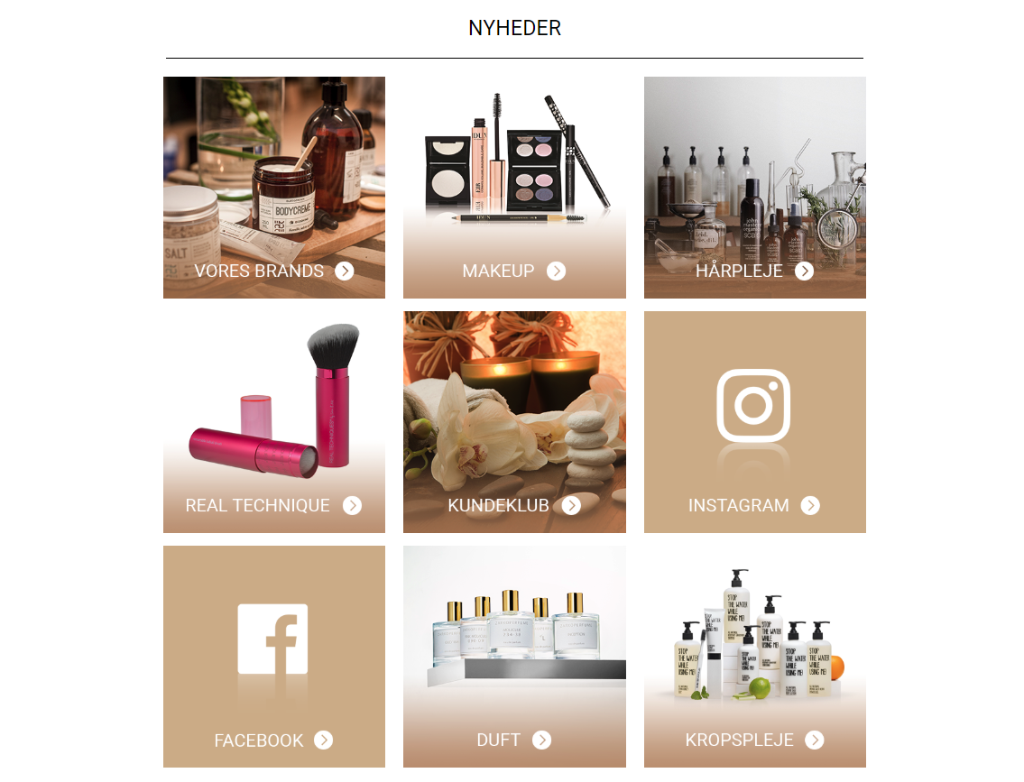Click the arrow icon beside INSTAGRAM
1024x782 pixels.
pos(810,505)
